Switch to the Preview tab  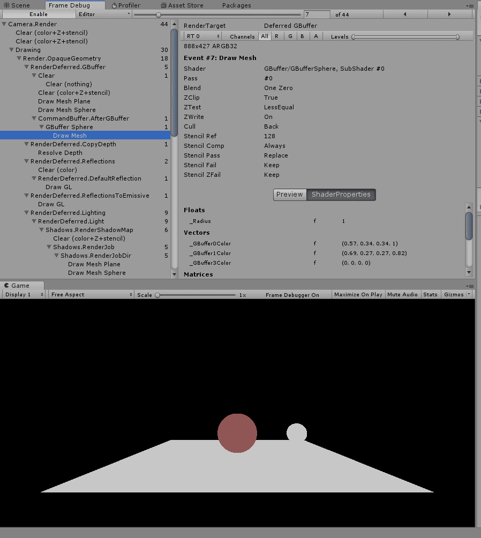[289, 195]
